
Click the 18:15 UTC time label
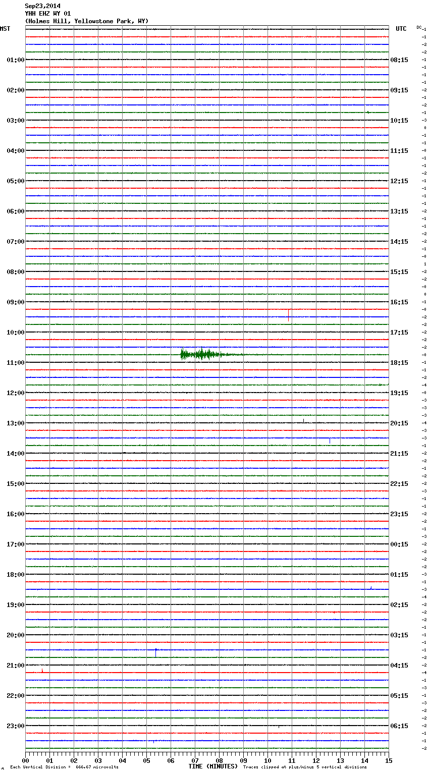[399, 363]
